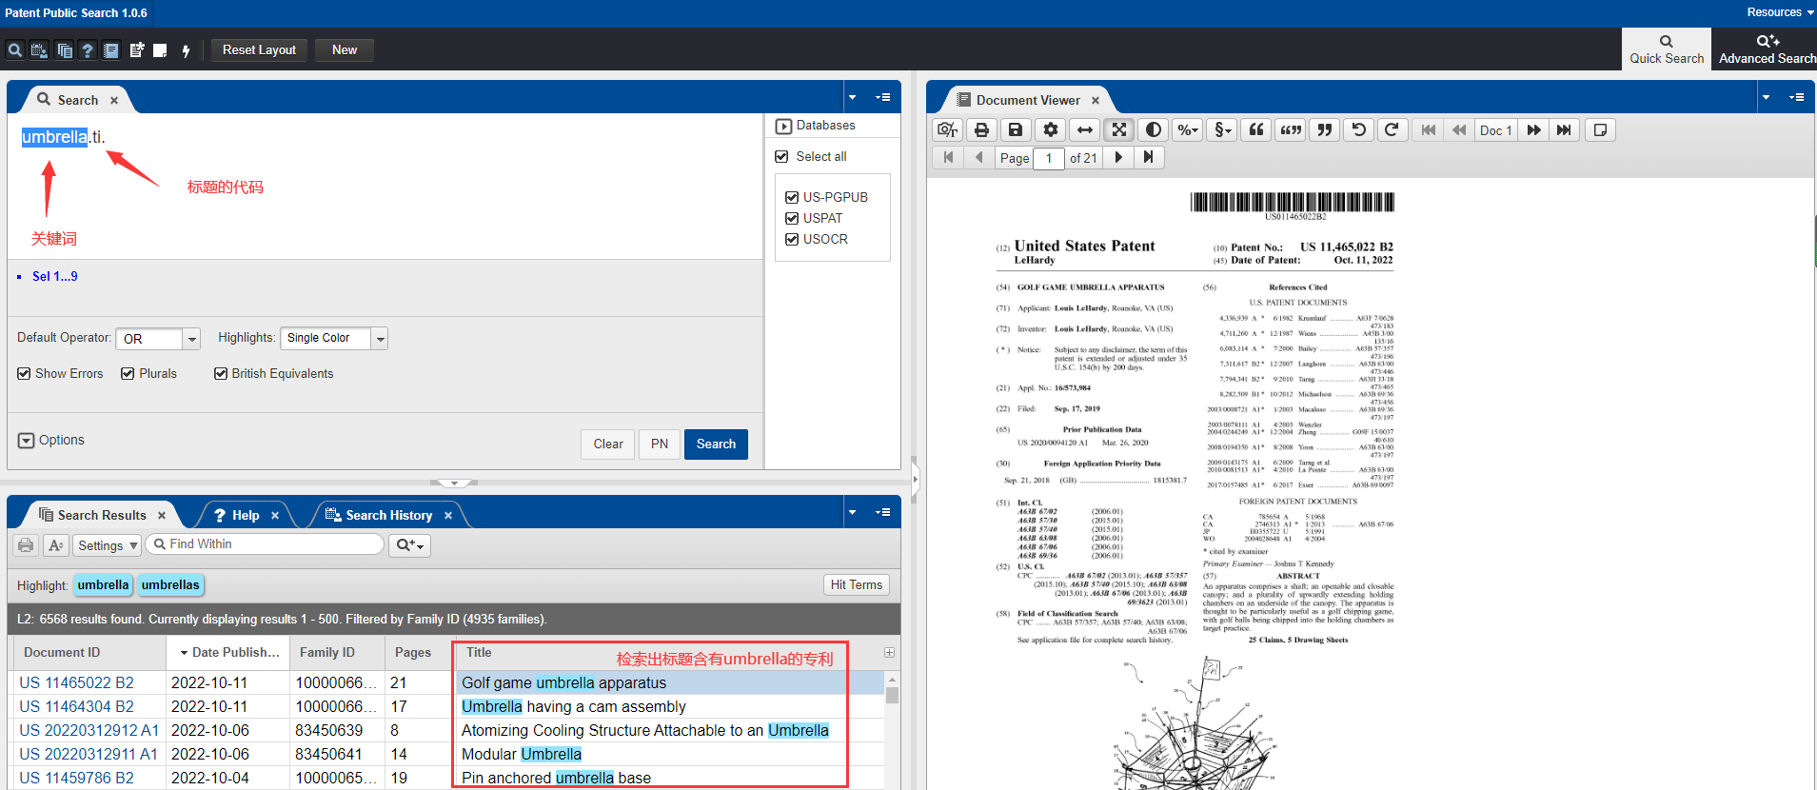Uncheck the USPAT database checkbox
Viewport: 1817px width, 790px height.
[792, 218]
